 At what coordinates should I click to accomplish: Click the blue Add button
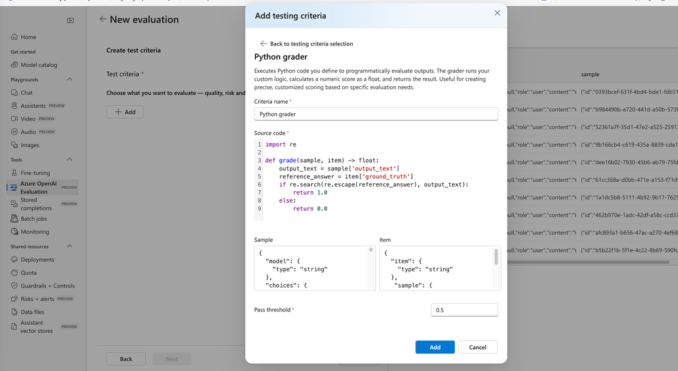pos(435,347)
